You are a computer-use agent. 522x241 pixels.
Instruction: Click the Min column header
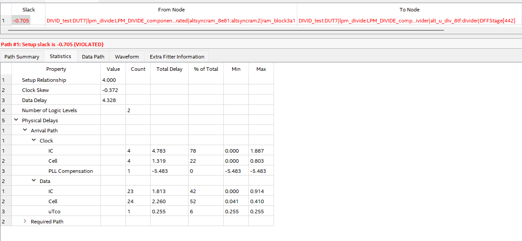(236, 69)
